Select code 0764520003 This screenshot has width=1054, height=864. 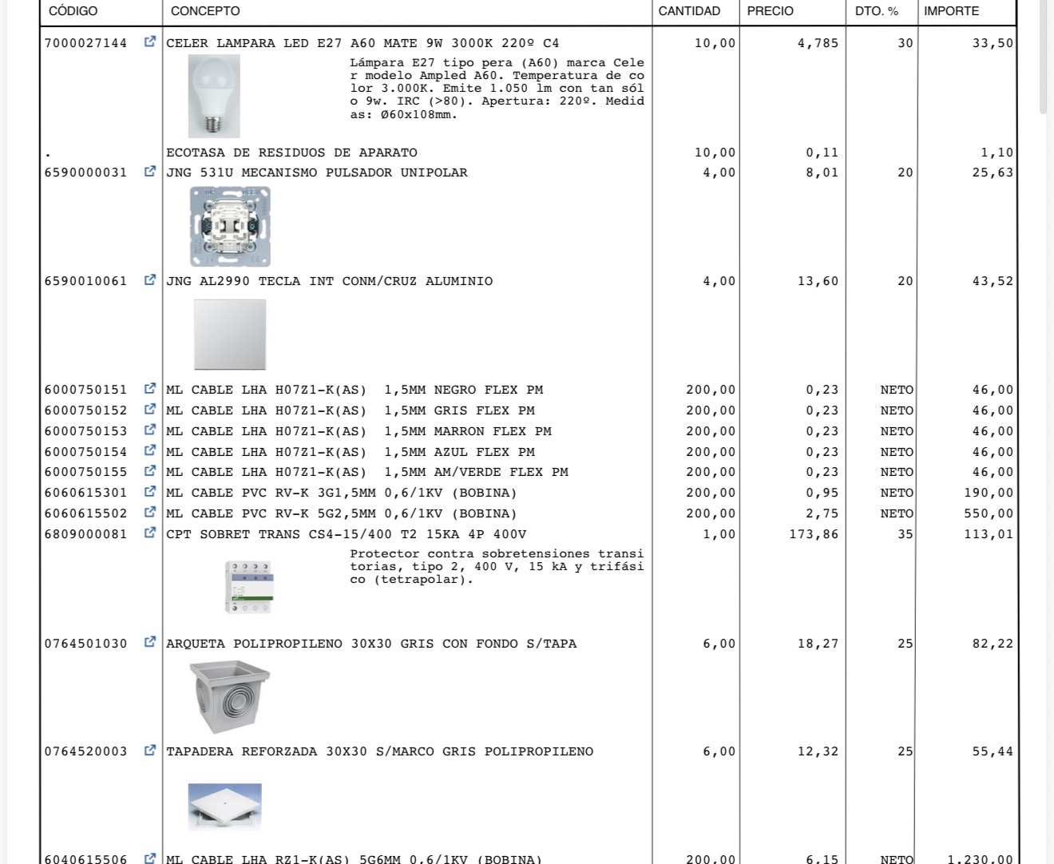pyautogui.click(x=85, y=751)
